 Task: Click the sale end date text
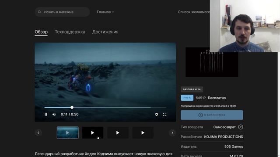(x=208, y=106)
